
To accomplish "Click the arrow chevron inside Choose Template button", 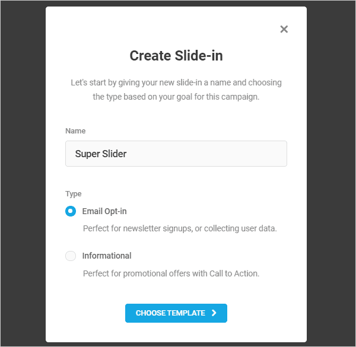I will [x=214, y=313].
